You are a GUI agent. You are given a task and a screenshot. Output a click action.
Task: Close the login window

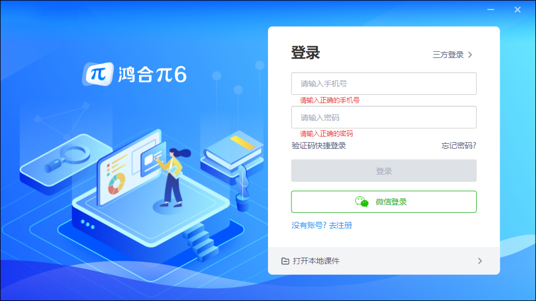tap(518, 9)
